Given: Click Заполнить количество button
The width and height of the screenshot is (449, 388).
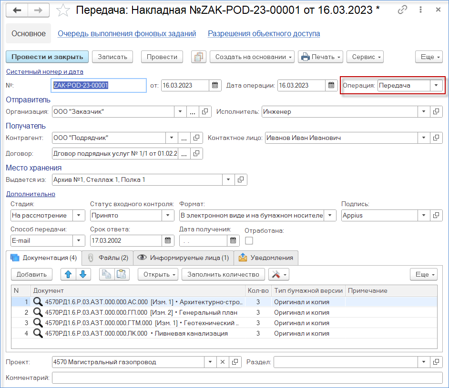Looking at the screenshot, I should click(223, 275).
